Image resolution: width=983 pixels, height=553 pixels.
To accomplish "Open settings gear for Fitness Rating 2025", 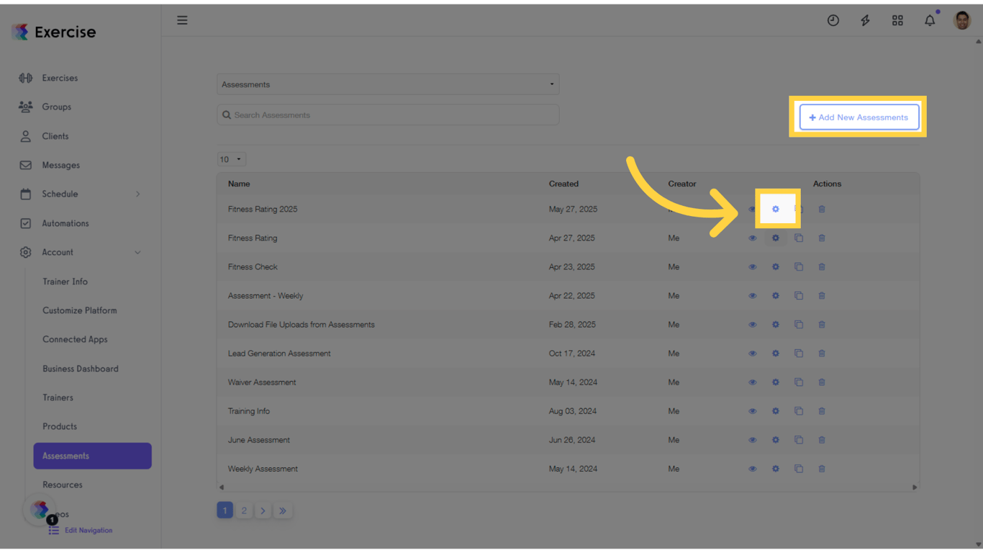I will click(776, 209).
